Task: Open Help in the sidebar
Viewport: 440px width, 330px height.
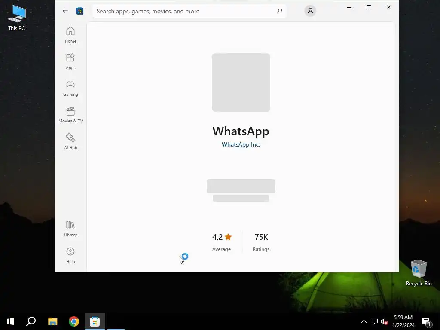Action: coord(70,255)
